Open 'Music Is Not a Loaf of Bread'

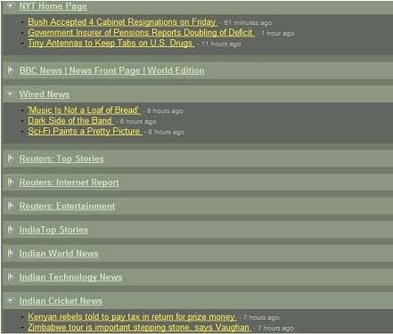(x=84, y=110)
